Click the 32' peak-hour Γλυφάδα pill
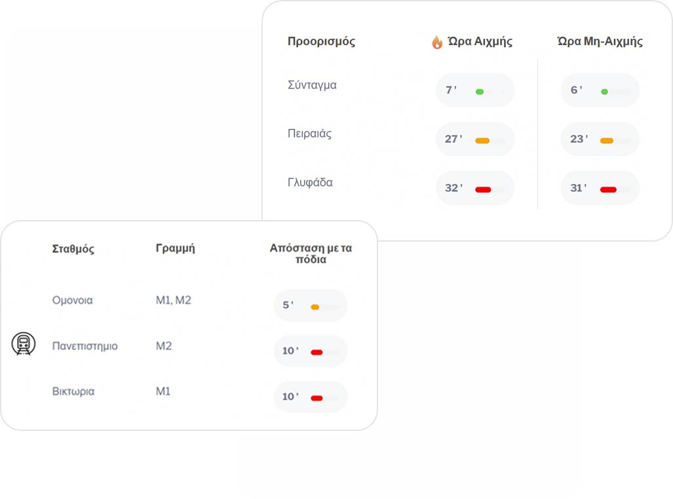The width and height of the screenshot is (673, 499). click(475, 188)
